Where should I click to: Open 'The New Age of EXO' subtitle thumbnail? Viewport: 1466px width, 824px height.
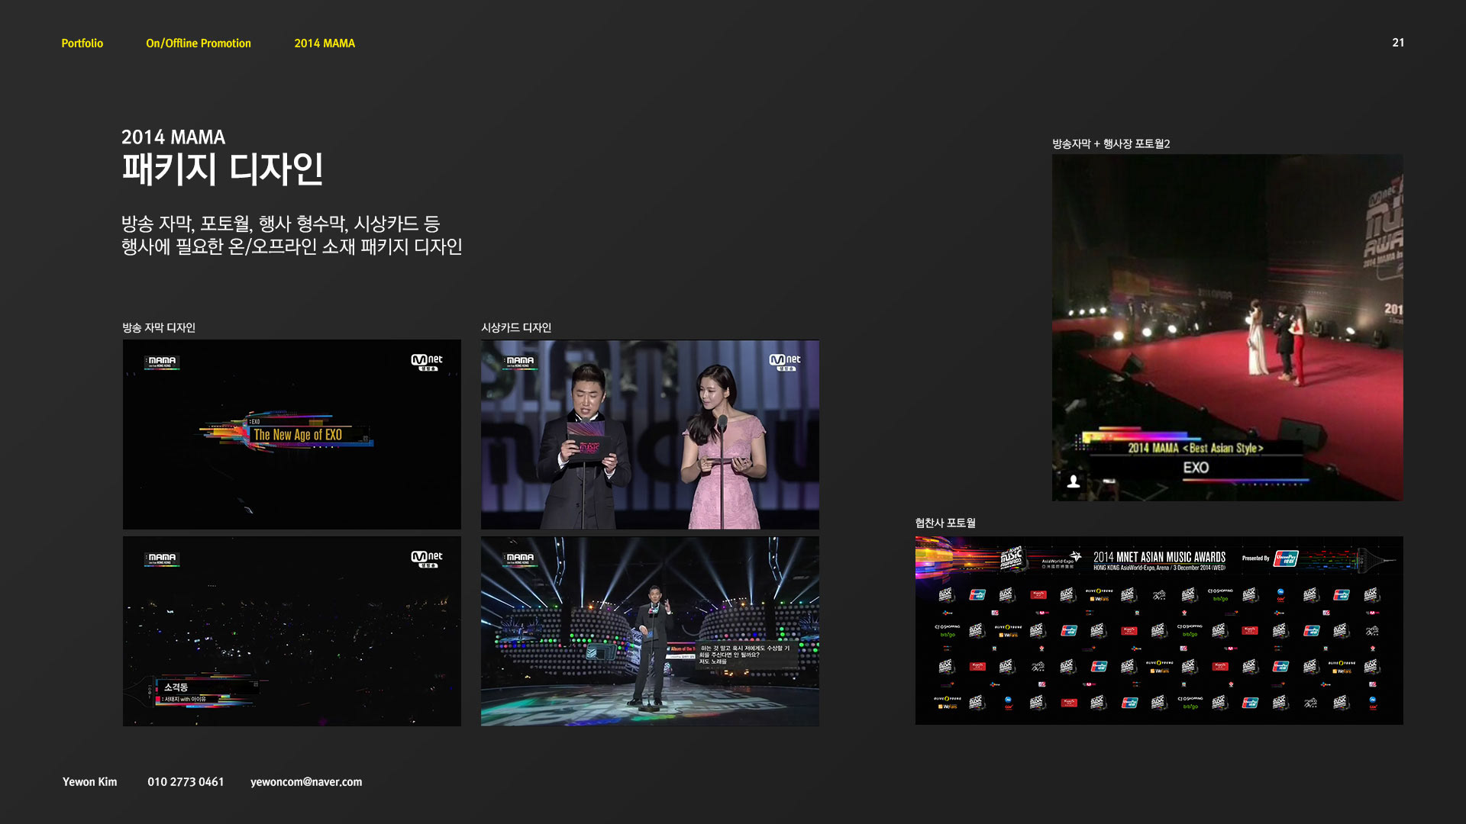pos(292,434)
